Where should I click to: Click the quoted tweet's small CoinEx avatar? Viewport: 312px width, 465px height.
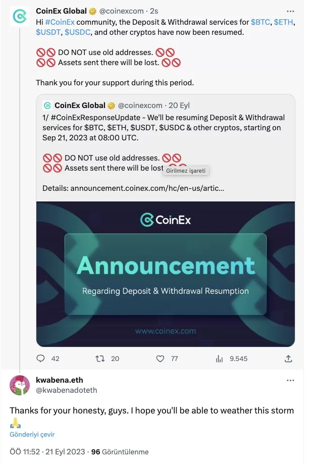pyautogui.click(x=47, y=106)
